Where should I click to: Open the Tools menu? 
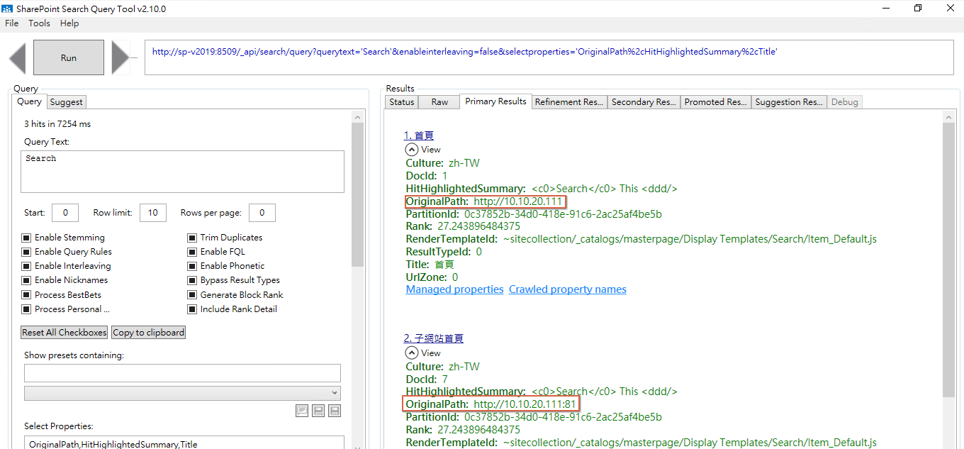coord(39,23)
